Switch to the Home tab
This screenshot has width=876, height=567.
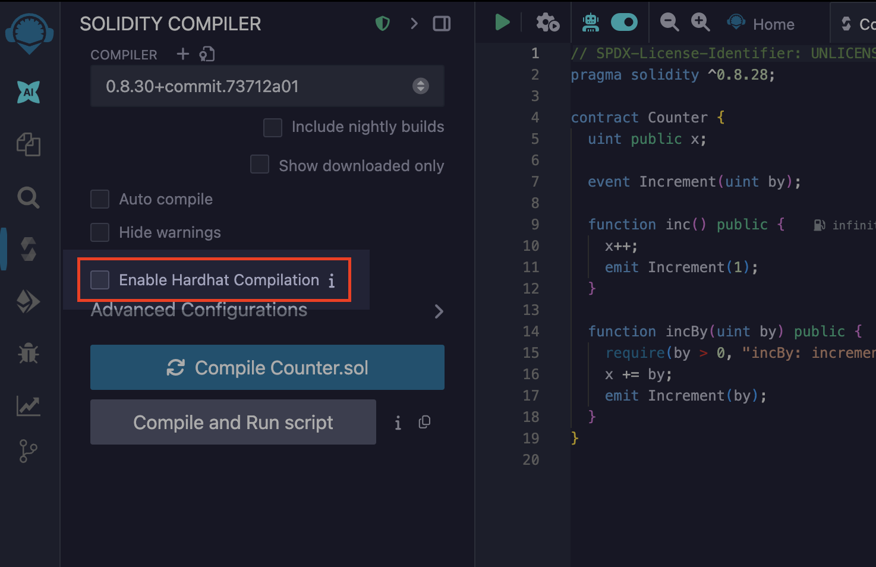tap(761, 24)
